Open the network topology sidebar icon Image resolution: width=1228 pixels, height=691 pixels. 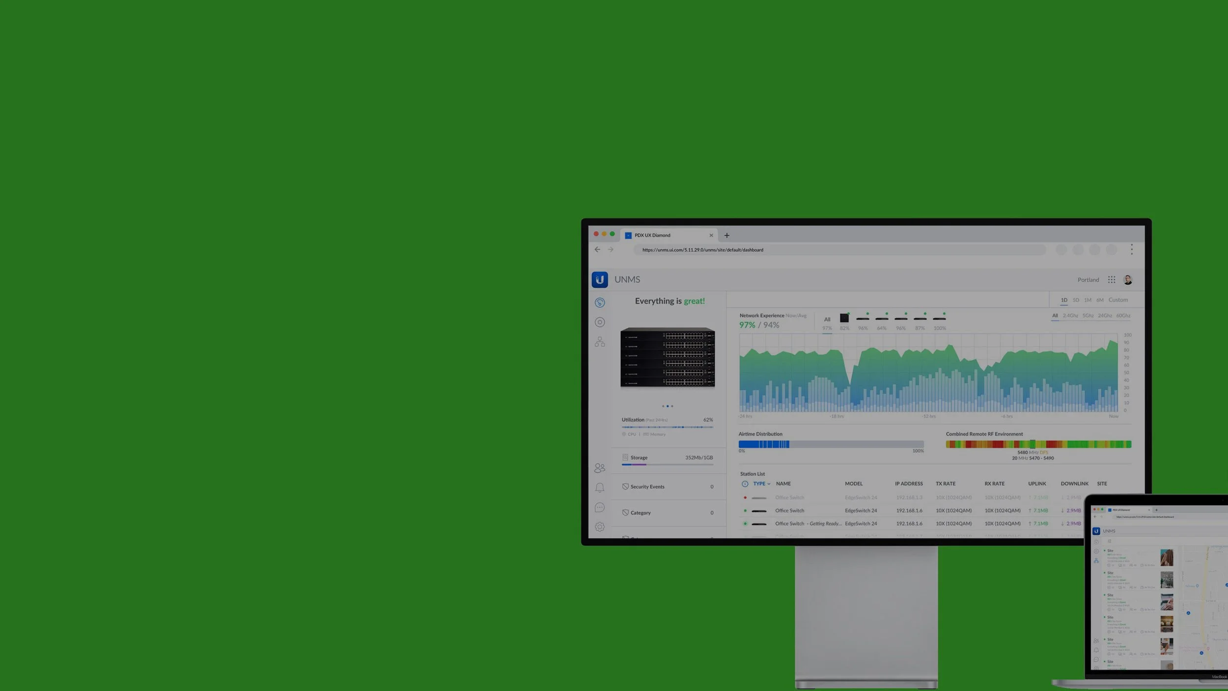599,342
